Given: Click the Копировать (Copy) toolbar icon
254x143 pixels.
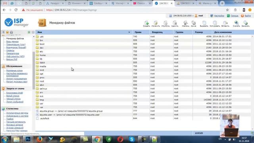Looking at the screenshot, I should coord(215,24).
